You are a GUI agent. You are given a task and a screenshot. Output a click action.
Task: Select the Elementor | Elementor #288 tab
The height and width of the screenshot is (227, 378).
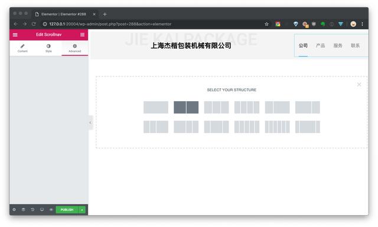pos(64,14)
